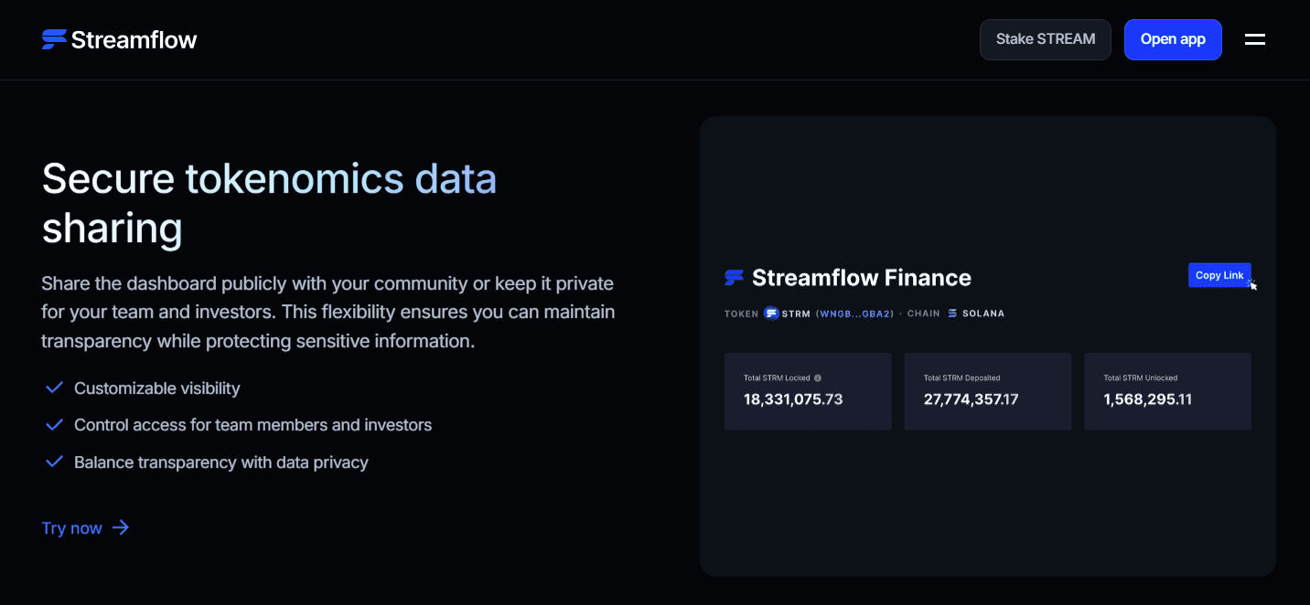Click the Control access for team members and investors text
The height and width of the screenshot is (605, 1310).
253,425
